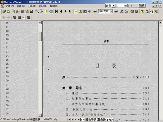This screenshot has width=163, height=122.
Task: Toggle the arrow-into-pages icon
Action: click(x=152, y=11)
